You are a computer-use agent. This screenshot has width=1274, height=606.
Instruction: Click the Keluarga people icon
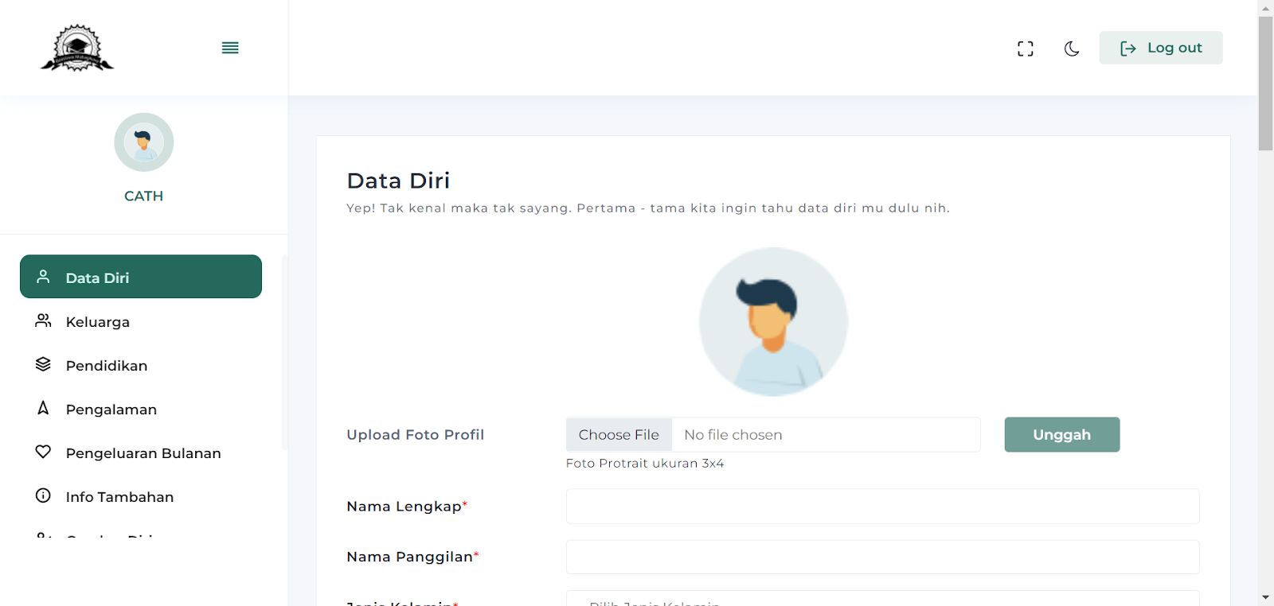[x=43, y=320]
